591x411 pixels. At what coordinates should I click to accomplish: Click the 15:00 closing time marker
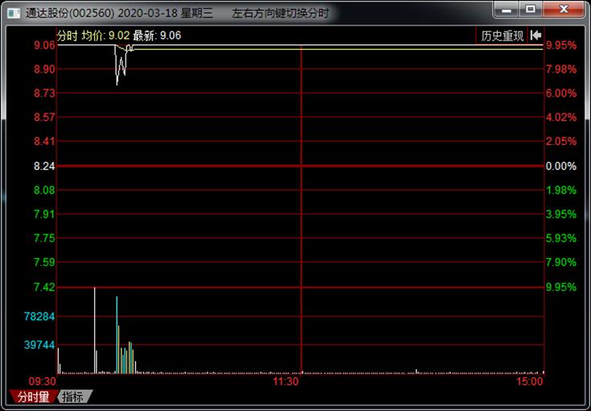tap(530, 382)
